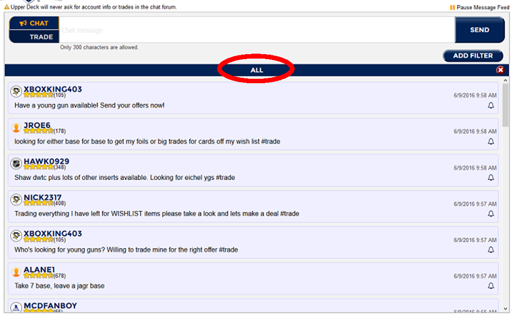This screenshot has width=514, height=324.
Task: Click bell icon on JROE6's message
Action: 490,141
